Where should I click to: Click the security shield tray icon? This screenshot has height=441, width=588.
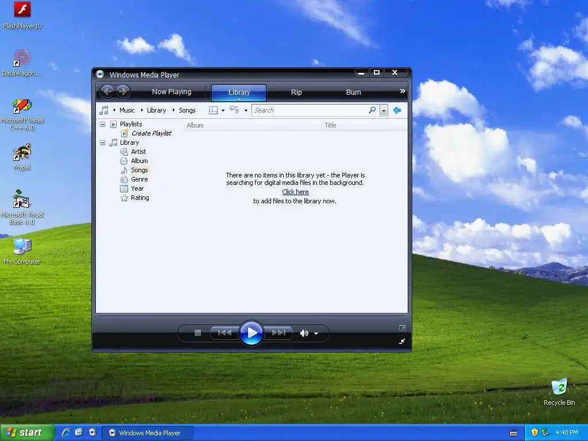[x=535, y=432]
